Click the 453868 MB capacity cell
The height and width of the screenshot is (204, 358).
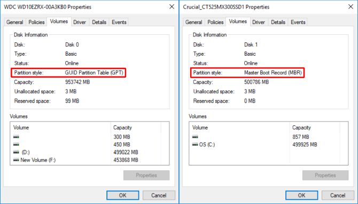[126, 160]
